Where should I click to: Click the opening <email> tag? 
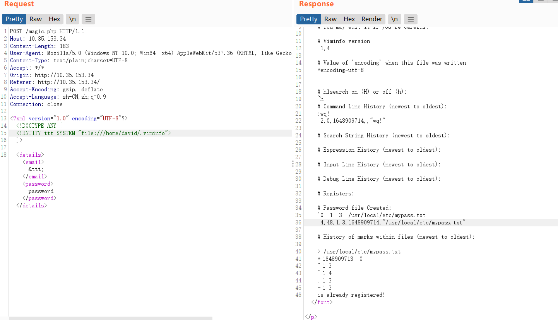pos(33,162)
